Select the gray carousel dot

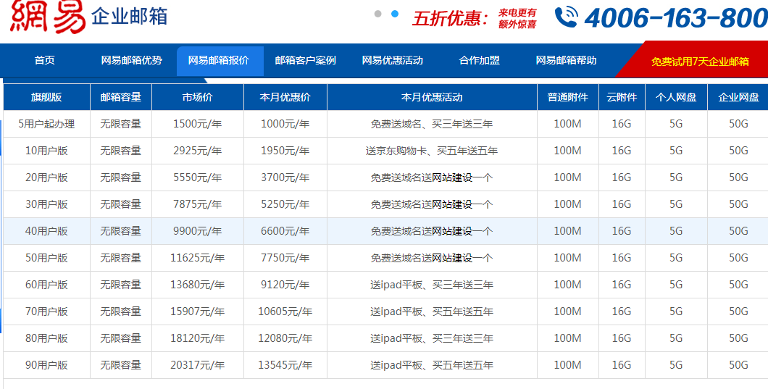[x=377, y=14]
